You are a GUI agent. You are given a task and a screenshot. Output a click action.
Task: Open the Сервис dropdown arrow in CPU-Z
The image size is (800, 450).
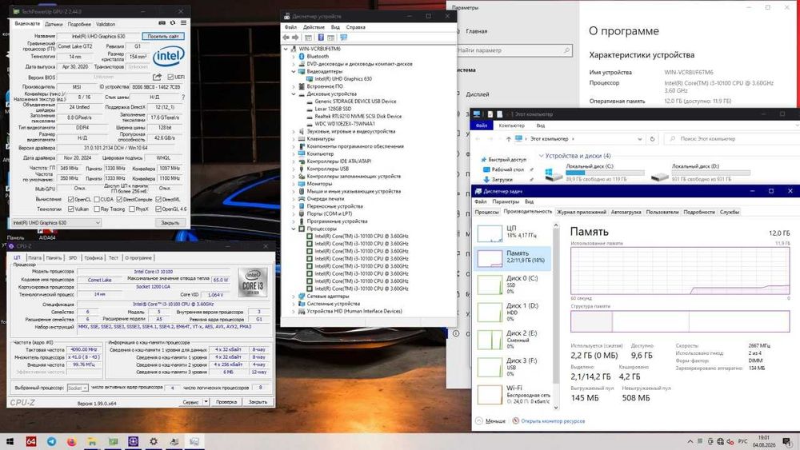click(x=206, y=401)
